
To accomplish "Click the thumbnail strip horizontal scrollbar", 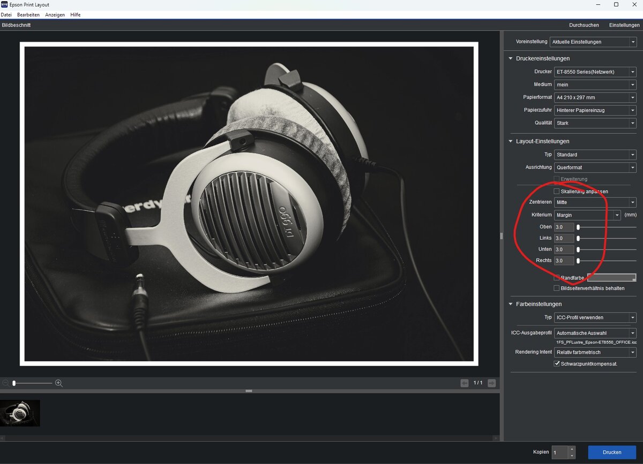I will 249,438.
